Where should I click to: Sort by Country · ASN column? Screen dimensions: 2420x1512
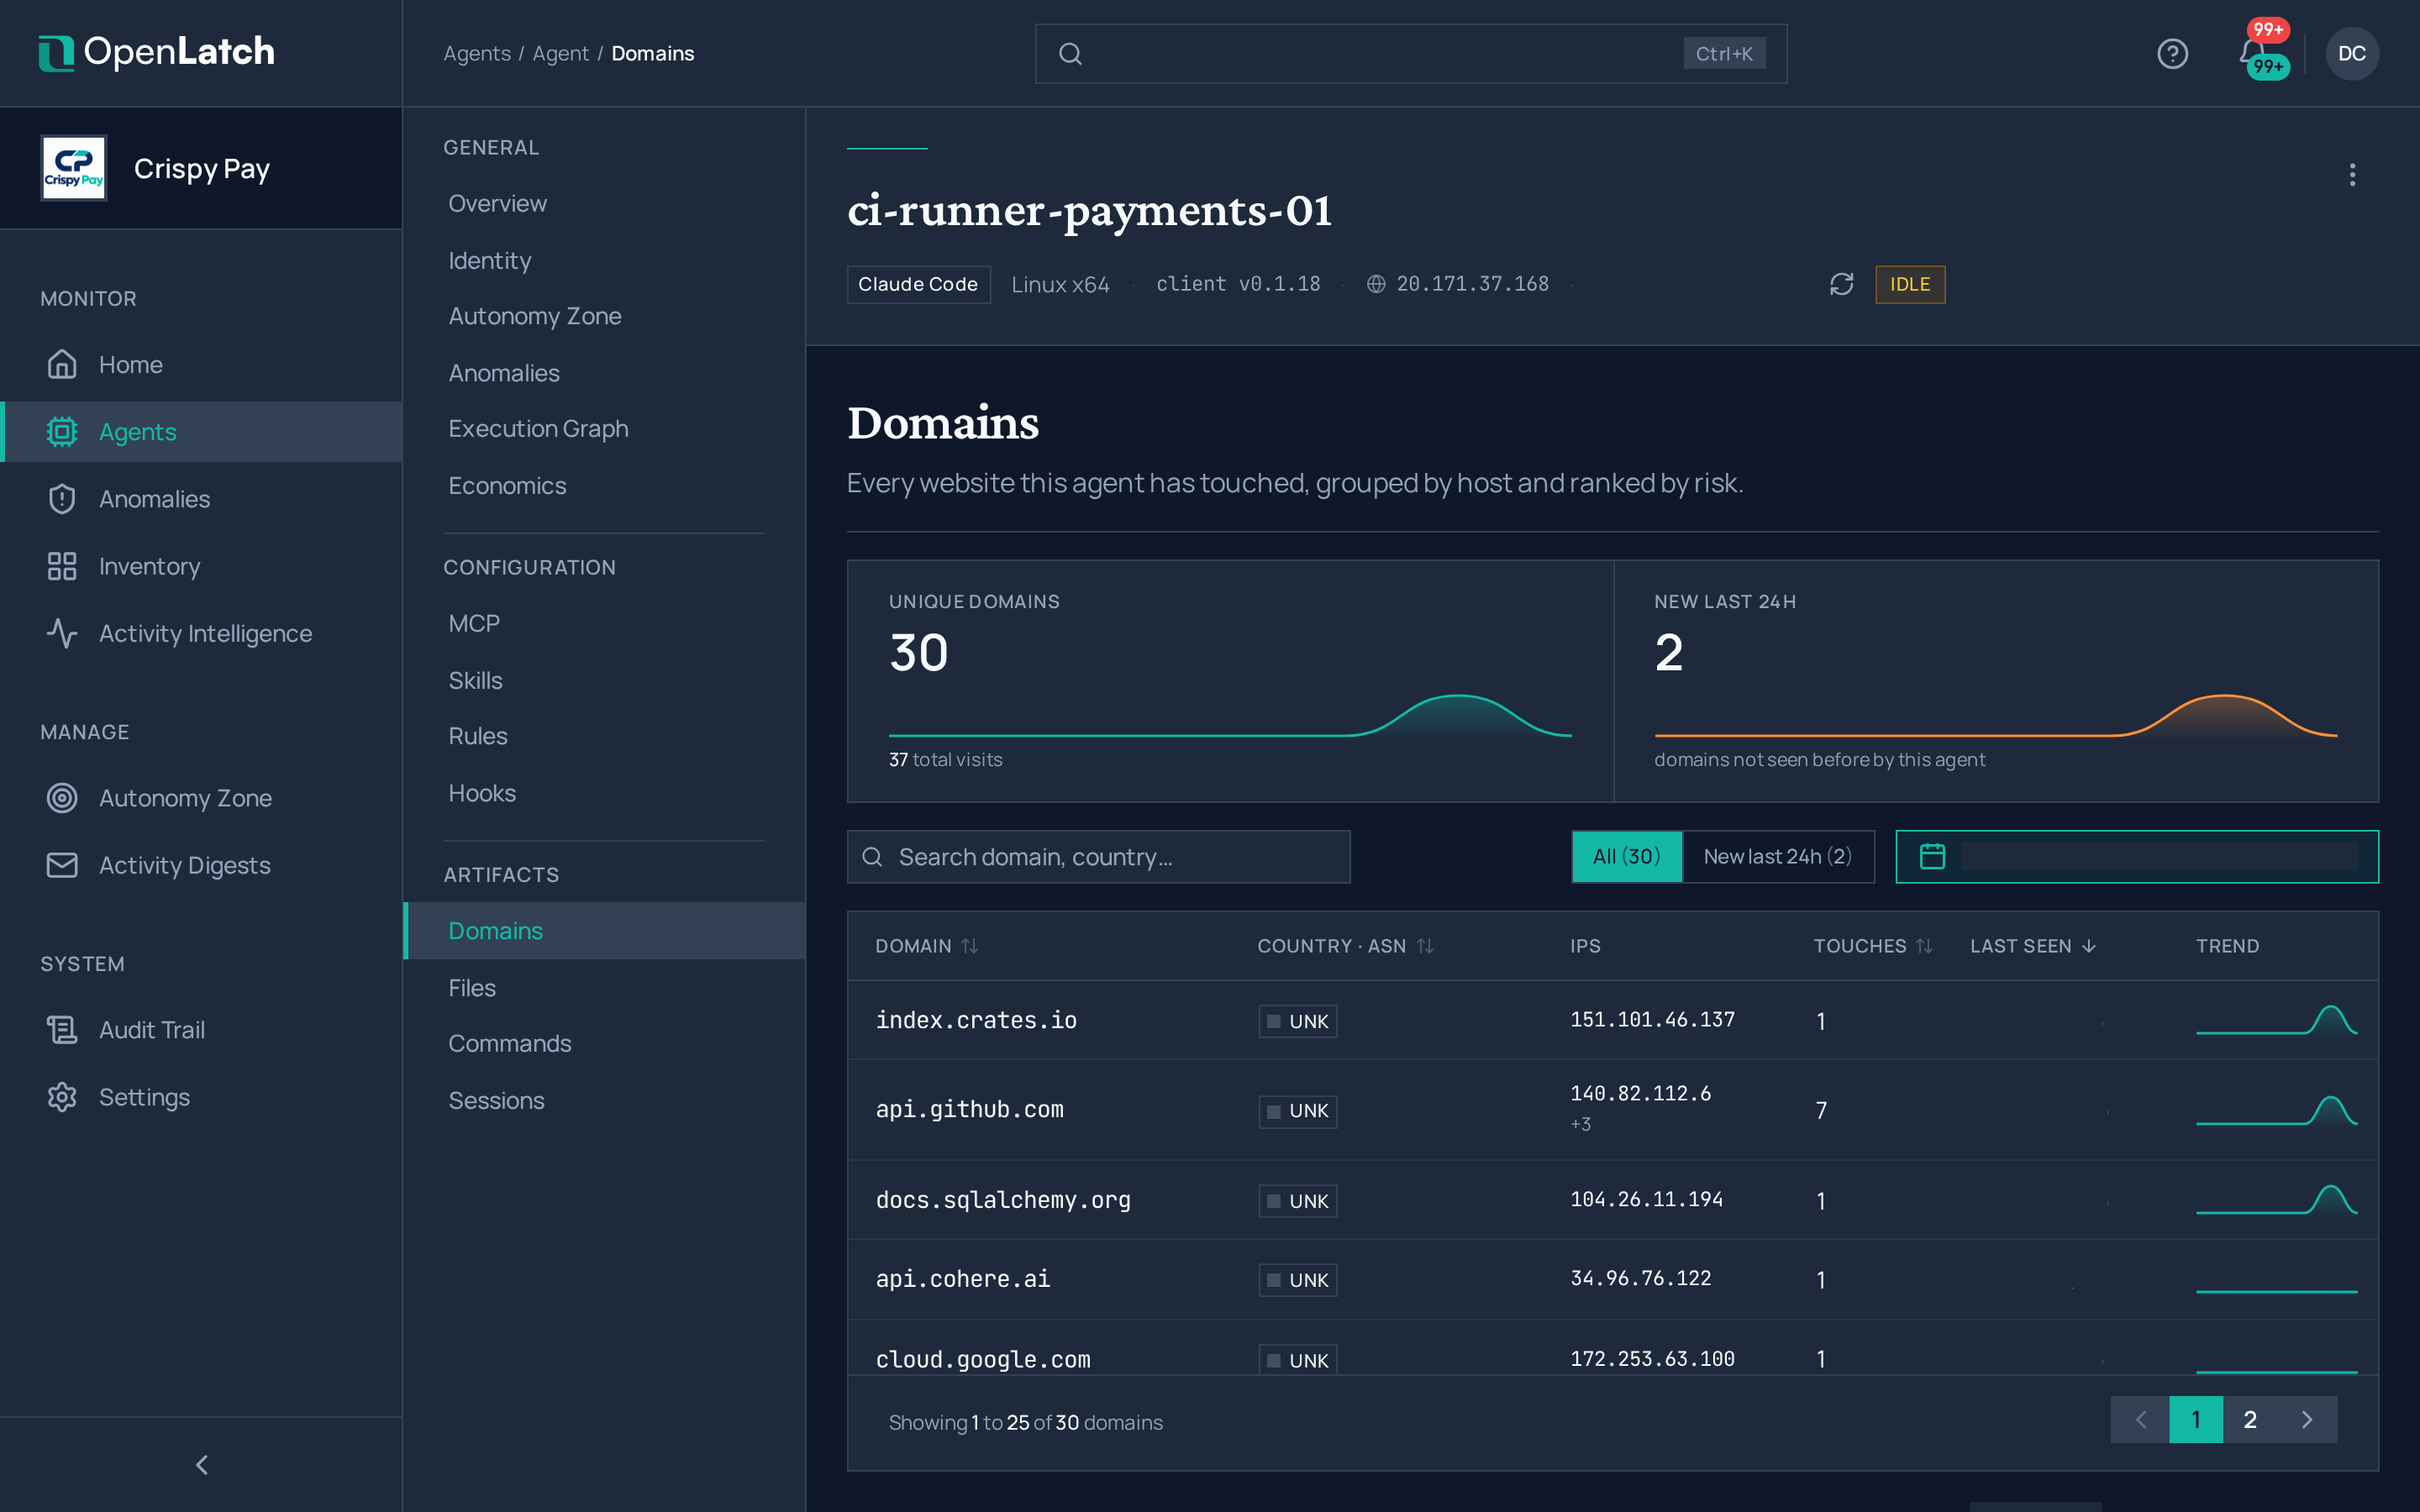click(1345, 946)
